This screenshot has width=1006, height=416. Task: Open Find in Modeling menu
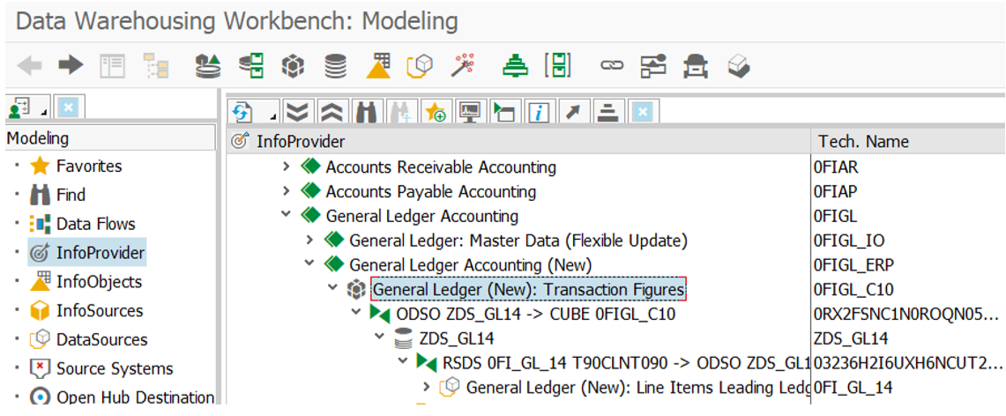pos(71,195)
